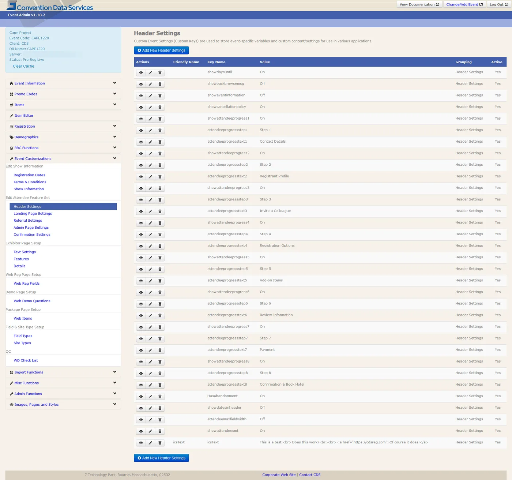Viewport: 512px width, 480px height.
Task: Expand the Registration section
Action: coord(63,126)
